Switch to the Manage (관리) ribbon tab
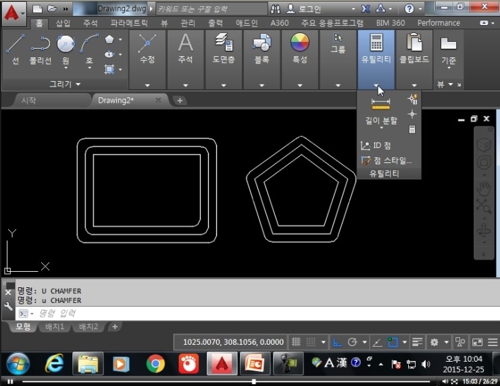Image resolution: width=500 pixels, height=386 pixels. pos(188,23)
